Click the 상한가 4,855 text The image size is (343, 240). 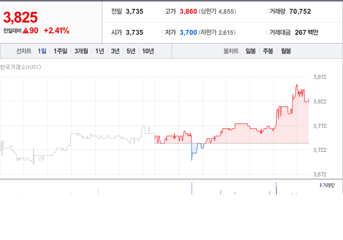[217, 11]
